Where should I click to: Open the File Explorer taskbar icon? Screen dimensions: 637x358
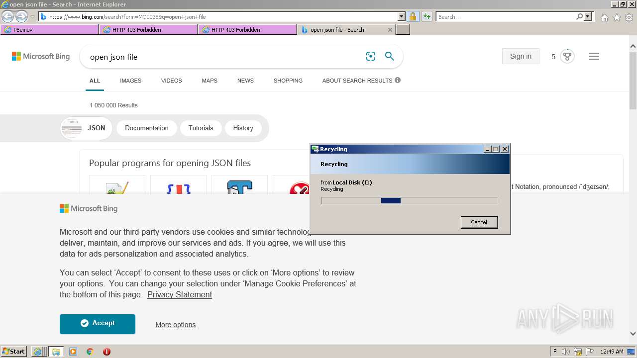coord(56,352)
